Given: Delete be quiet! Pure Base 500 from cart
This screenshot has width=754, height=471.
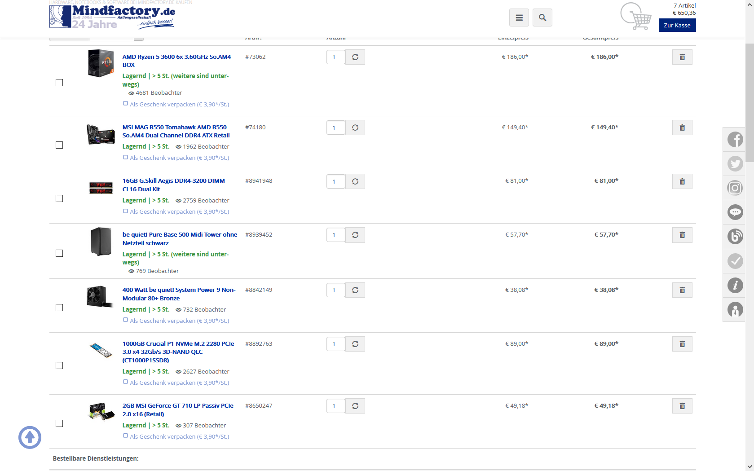Looking at the screenshot, I should 682,235.
